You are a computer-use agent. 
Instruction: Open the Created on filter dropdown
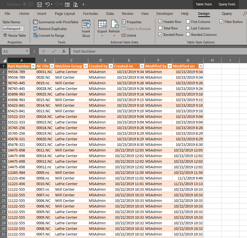(x=142, y=66)
